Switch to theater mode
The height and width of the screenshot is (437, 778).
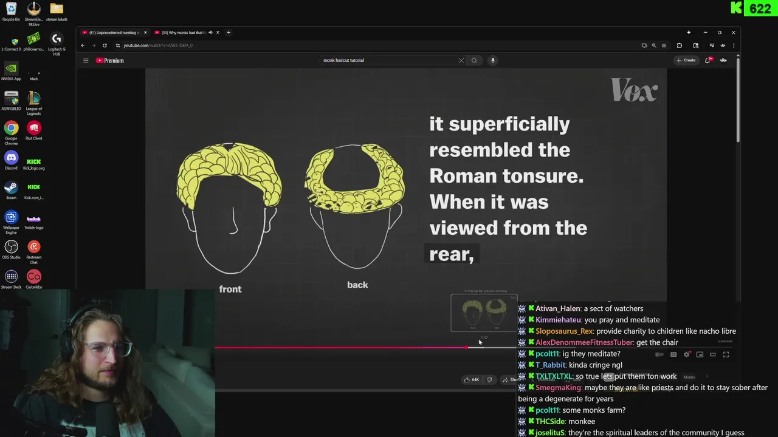pyautogui.click(x=713, y=354)
